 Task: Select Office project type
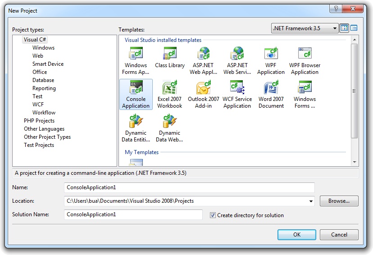(40, 72)
